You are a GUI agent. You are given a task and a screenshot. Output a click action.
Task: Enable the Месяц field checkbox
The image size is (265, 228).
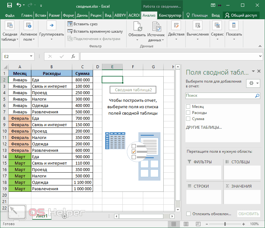[x=188, y=106]
